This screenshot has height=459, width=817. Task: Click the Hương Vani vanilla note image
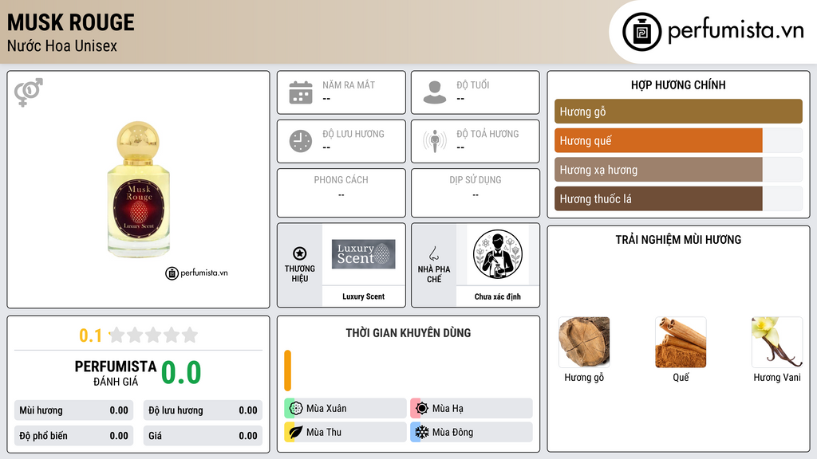(x=777, y=342)
